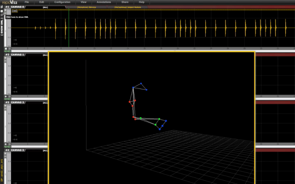Click the repoVizz logo
This screenshot has width=295, height=184.
point(9,2)
